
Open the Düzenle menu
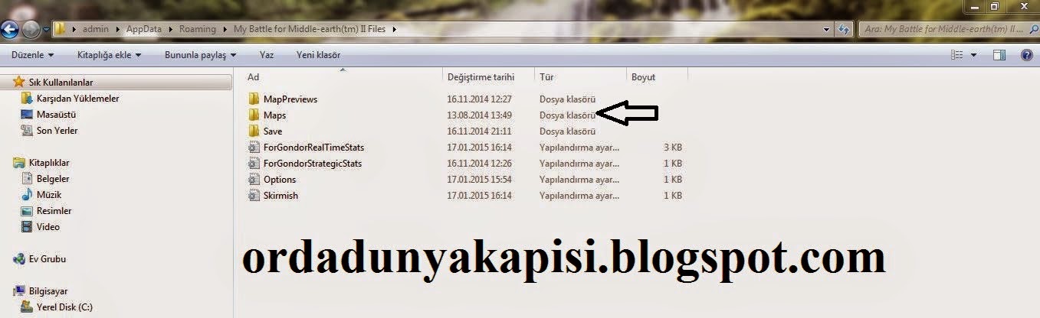pos(33,55)
